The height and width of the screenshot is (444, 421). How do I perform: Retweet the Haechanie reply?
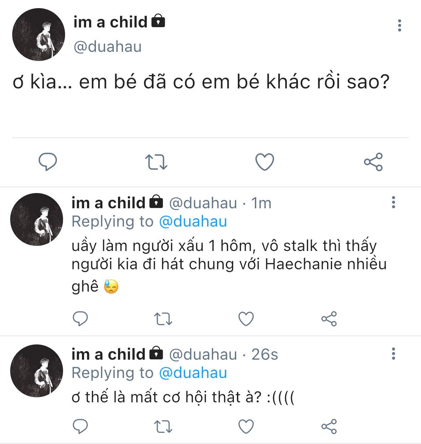[x=163, y=319]
